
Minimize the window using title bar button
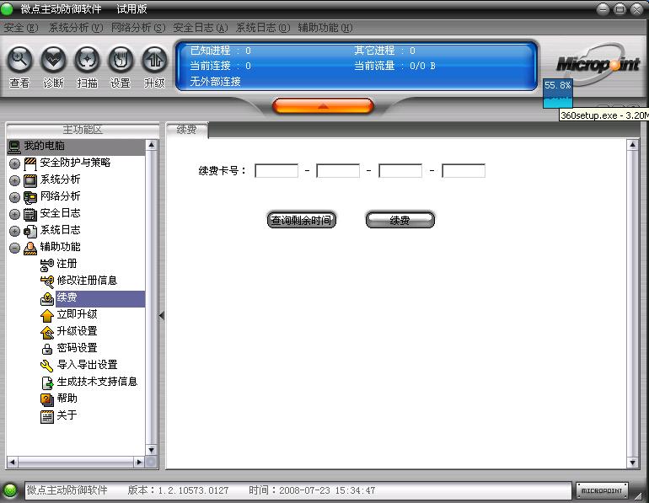603,9
